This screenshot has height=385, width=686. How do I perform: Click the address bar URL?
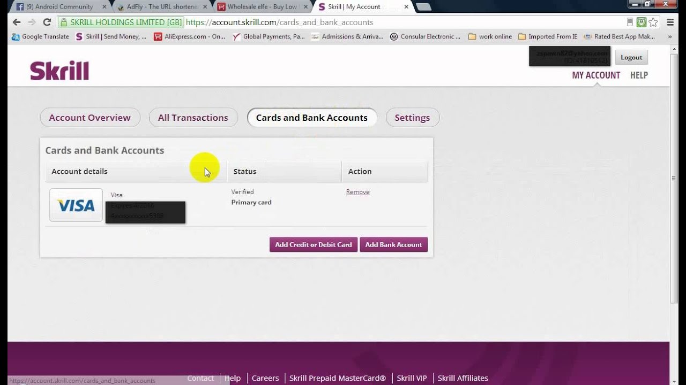click(x=279, y=22)
